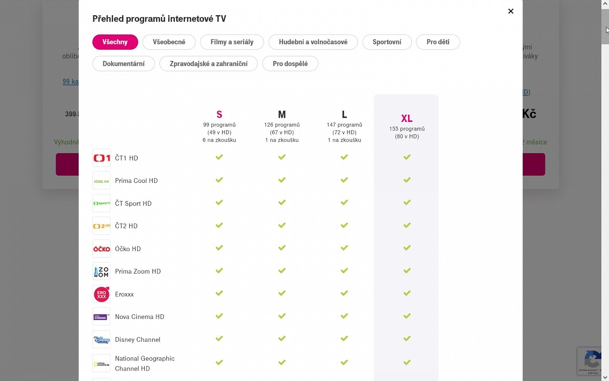Switch to Filmy a seriály filter
The width and height of the screenshot is (609, 381).
(x=232, y=42)
